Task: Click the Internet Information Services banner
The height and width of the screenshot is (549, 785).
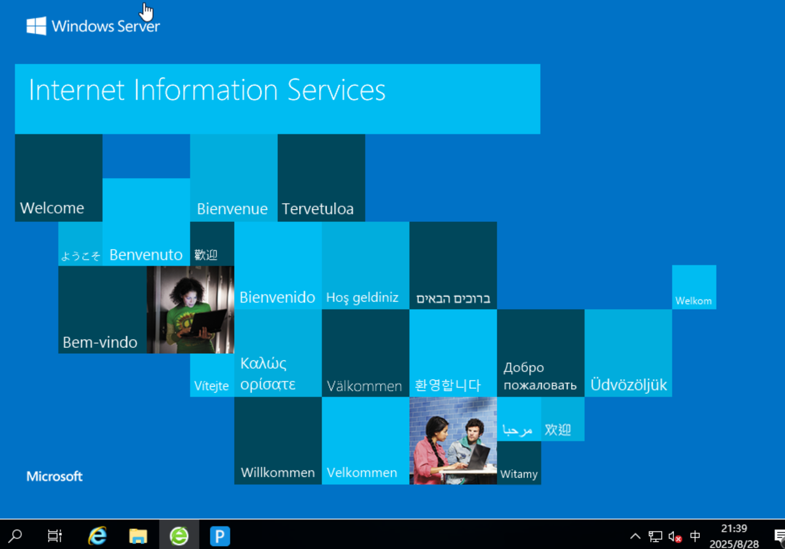Action: click(277, 99)
